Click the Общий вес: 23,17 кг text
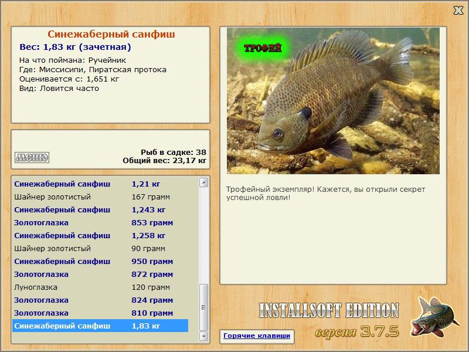 tap(165, 160)
